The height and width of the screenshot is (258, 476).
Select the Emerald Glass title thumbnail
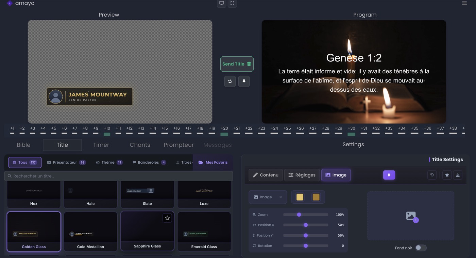click(204, 232)
